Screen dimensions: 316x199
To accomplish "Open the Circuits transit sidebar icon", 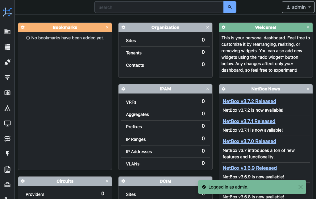I will click(x=7, y=138).
